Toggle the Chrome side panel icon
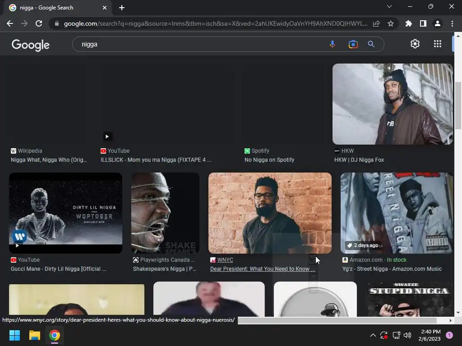The height and width of the screenshot is (346, 462). coord(423,23)
